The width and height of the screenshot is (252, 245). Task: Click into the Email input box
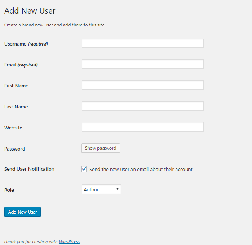[x=143, y=64]
